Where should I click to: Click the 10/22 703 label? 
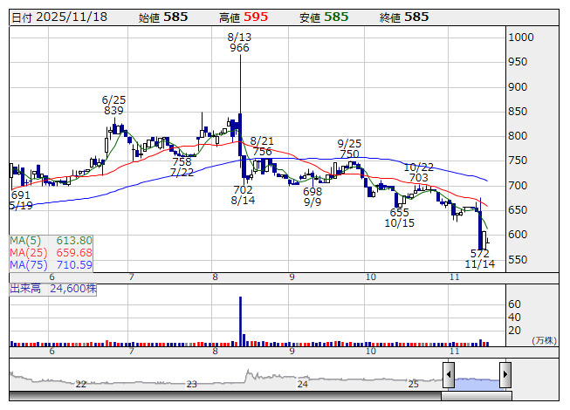[x=418, y=173]
